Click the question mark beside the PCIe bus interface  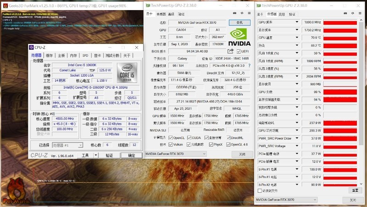[250, 65]
